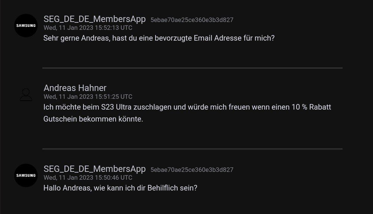
Task: Click the Samsung avatar beside the 15:52:13 message
Action: [26, 25]
